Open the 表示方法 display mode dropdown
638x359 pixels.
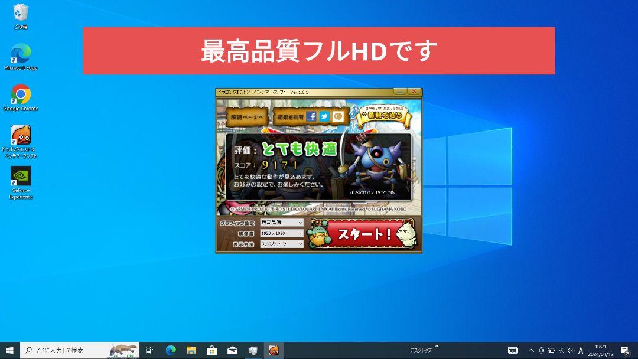pos(282,244)
